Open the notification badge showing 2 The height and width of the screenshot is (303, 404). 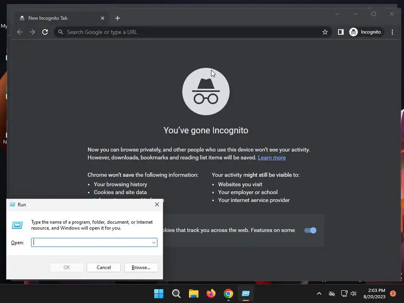click(x=393, y=294)
